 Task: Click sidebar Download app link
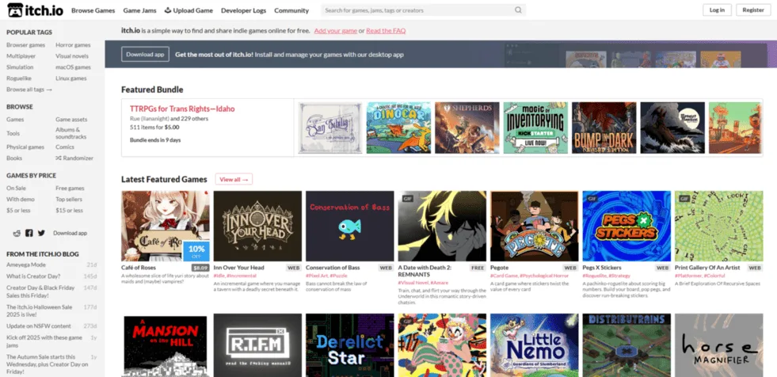pyautogui.click(x=70, y=233)
